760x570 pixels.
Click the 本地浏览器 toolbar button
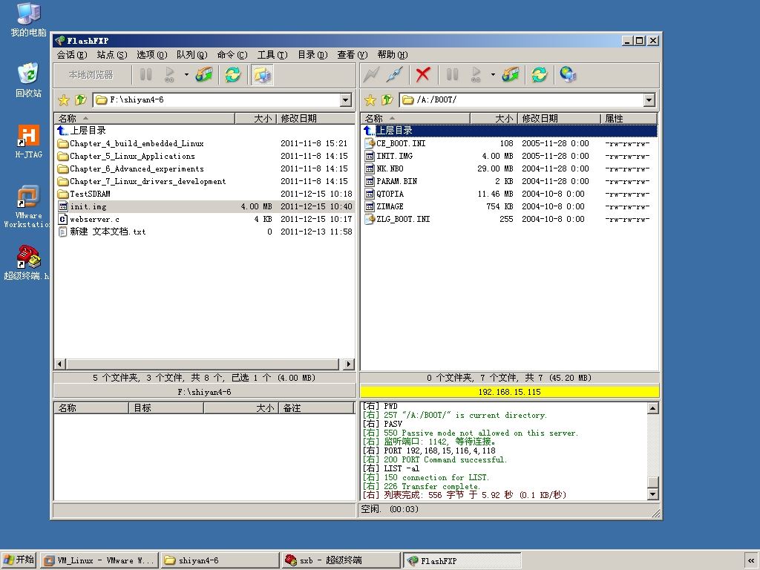pyautogui.click(x=91, y=75)
